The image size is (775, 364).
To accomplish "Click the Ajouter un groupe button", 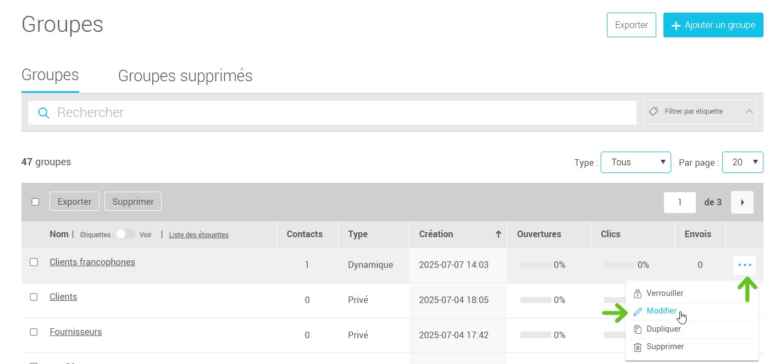I will [713, 25].
